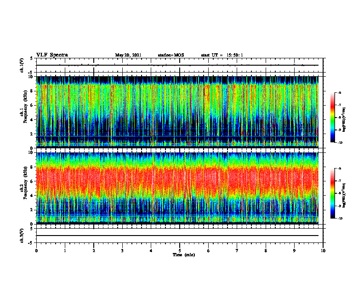364x281 pixels.
Task: Click the time tick label '5' on time axis
Action: 180,251
